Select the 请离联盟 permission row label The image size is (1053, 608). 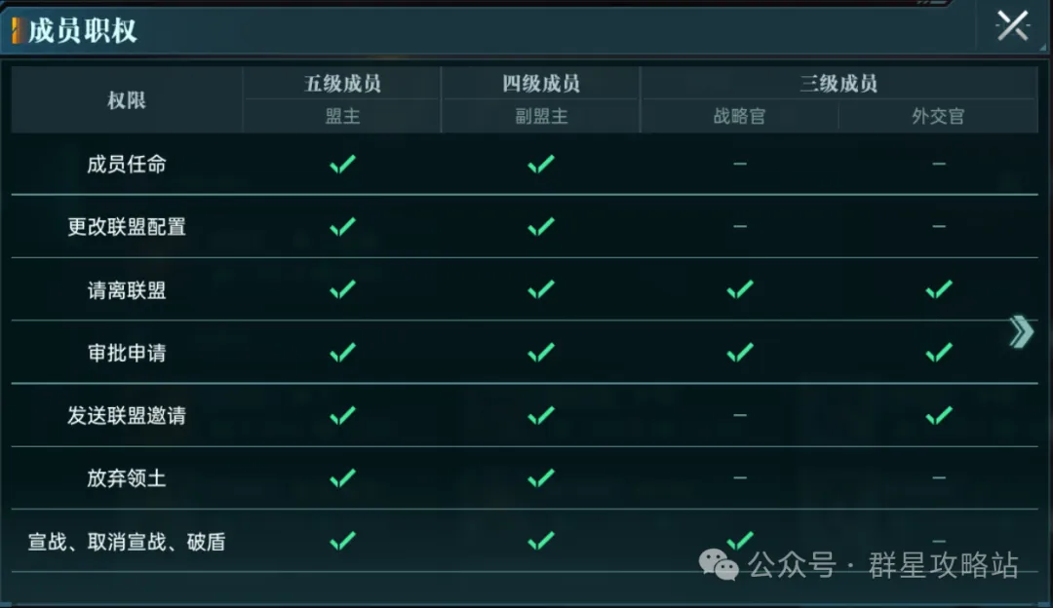click(x=126, y=290)
